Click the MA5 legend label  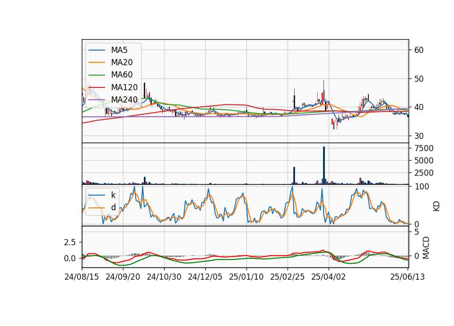click(x=119, y=50)
